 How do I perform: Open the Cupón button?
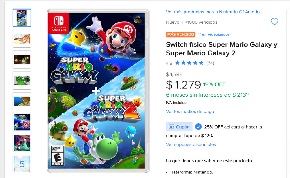pos(179,127)
